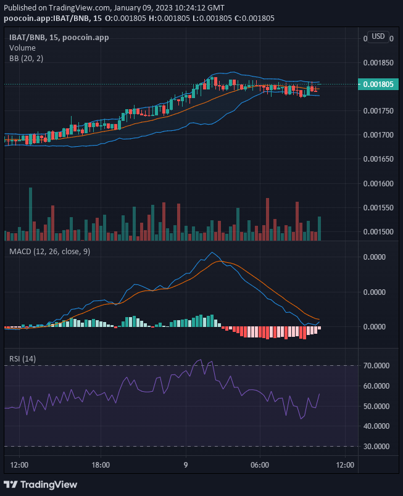Click the RSI 30.0000 axis label
Viewport: 403px width, 496px height.
click(x=376, y=447)
